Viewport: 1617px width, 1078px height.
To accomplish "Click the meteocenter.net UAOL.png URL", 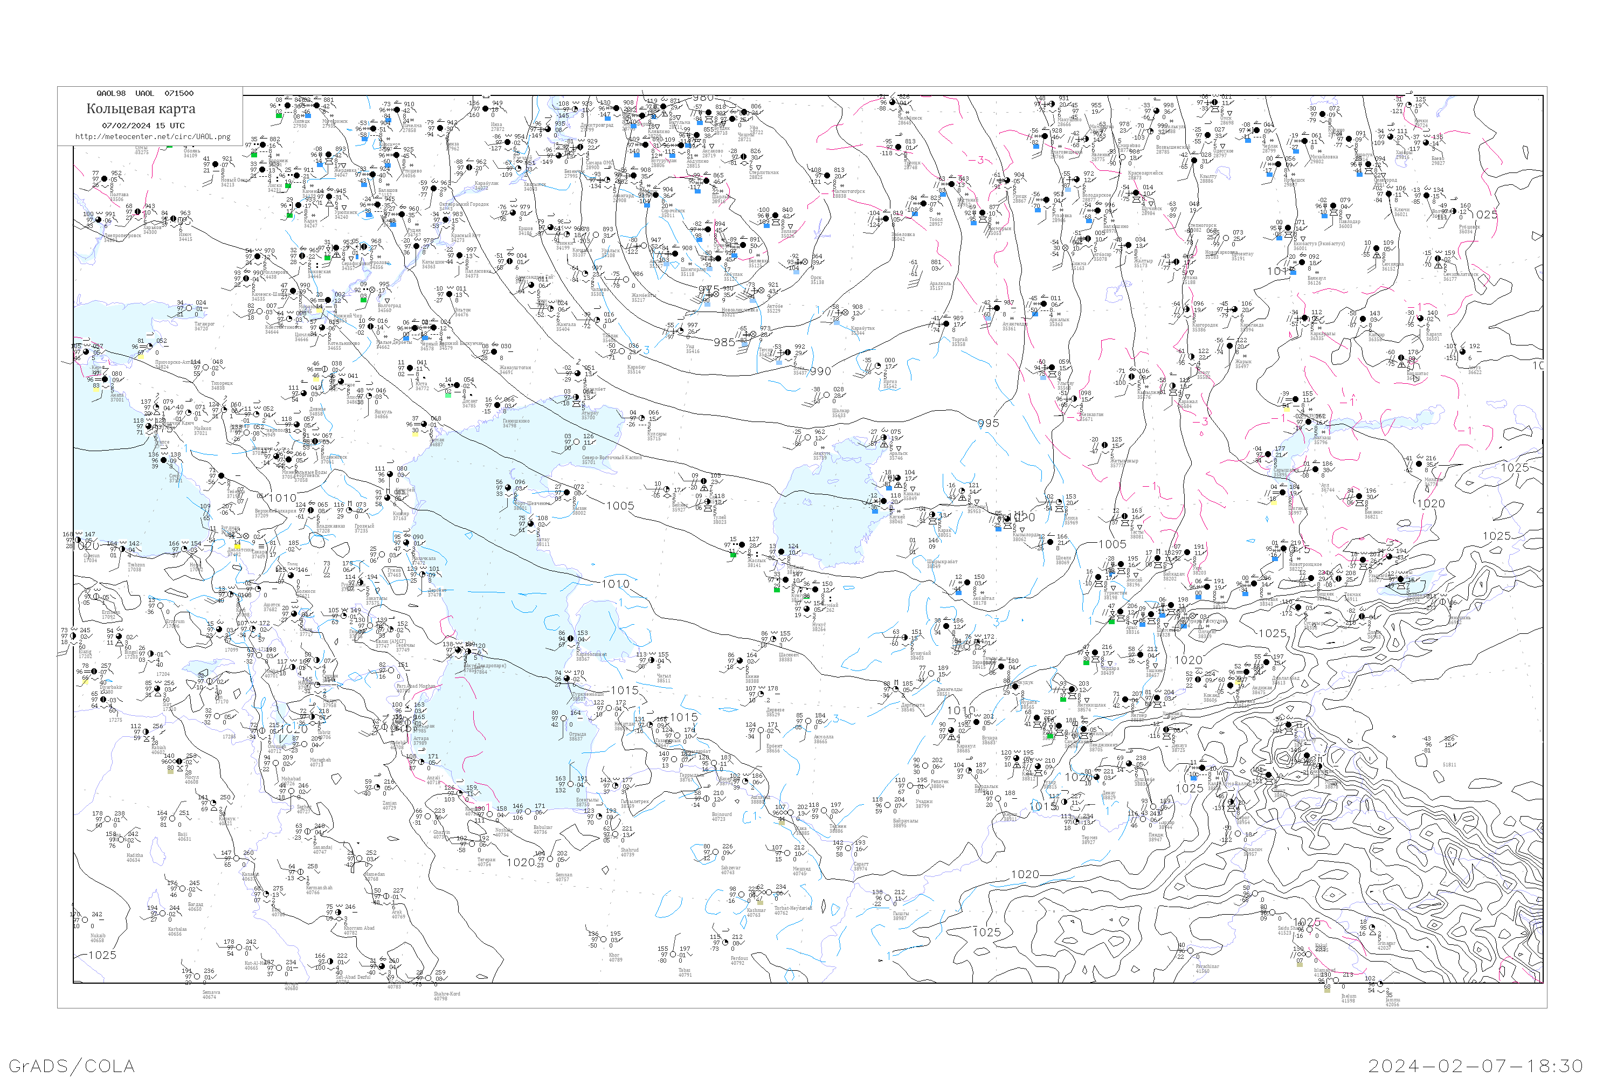I will tap(153, 136).
